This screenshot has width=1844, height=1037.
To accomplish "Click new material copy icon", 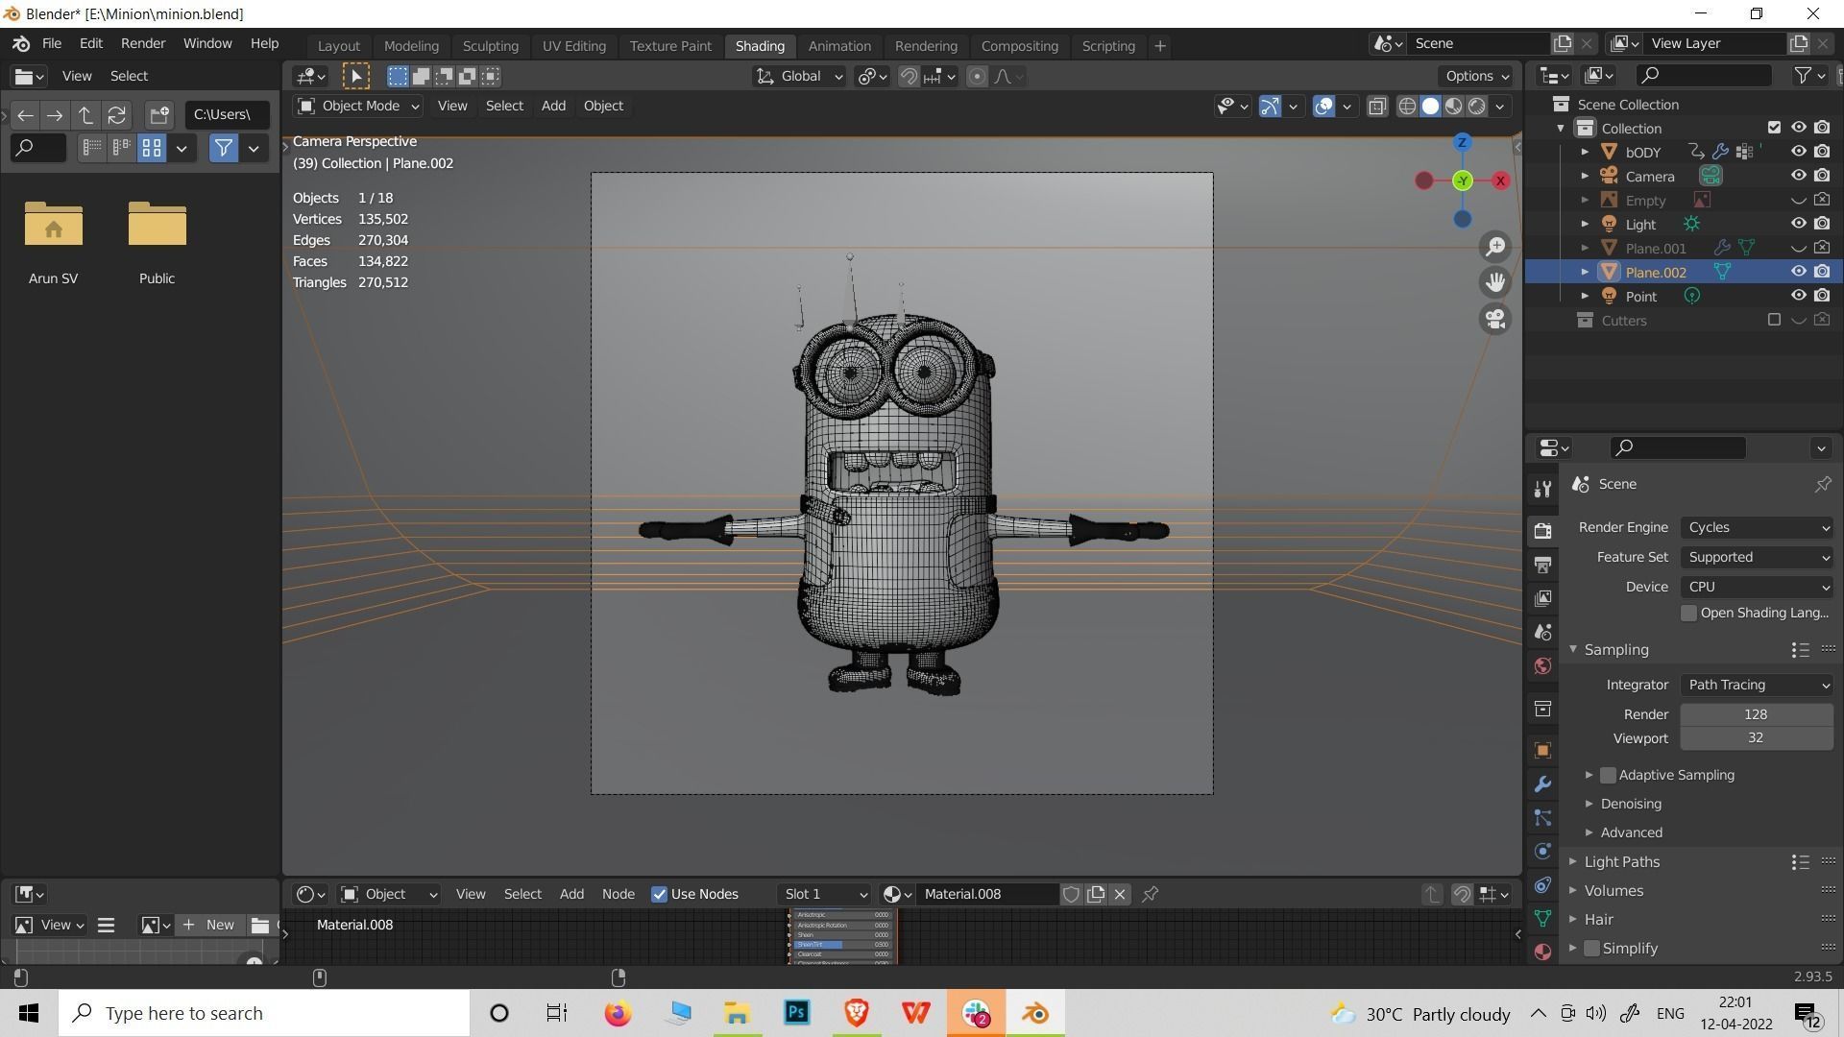I will (1096, 894).
